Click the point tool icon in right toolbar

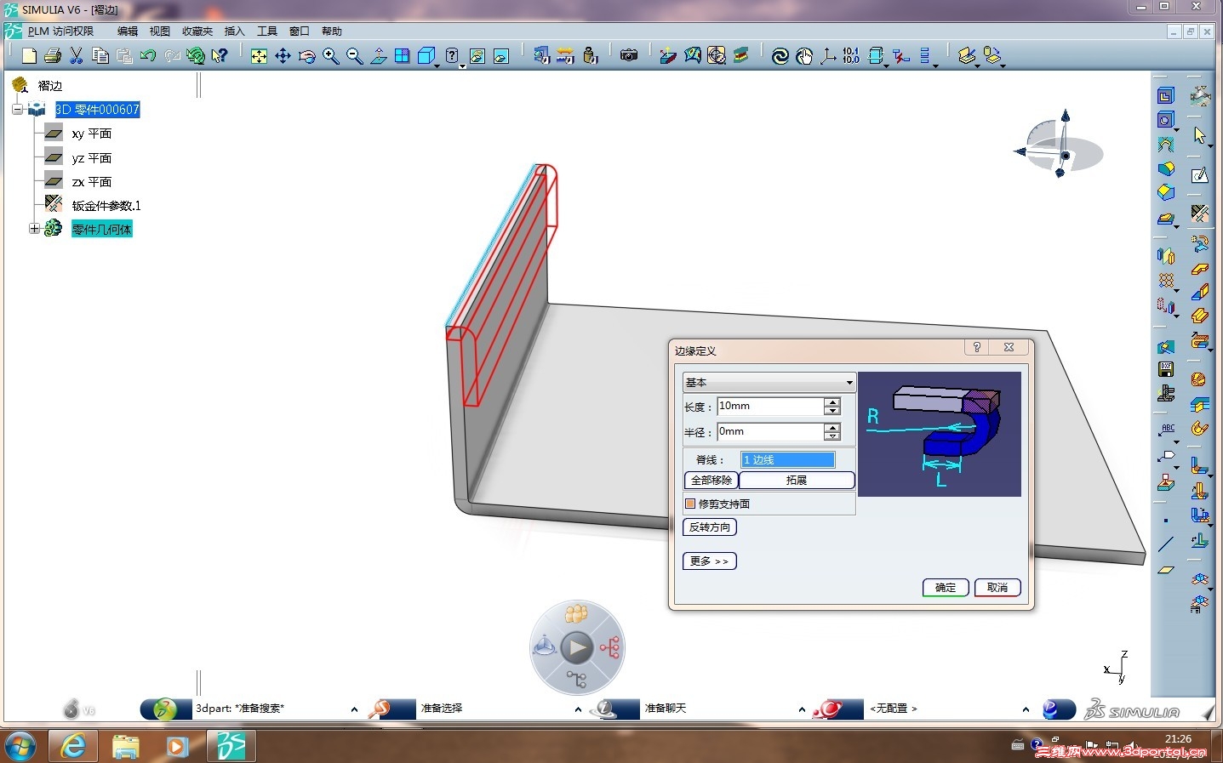tap(1166, 521)
